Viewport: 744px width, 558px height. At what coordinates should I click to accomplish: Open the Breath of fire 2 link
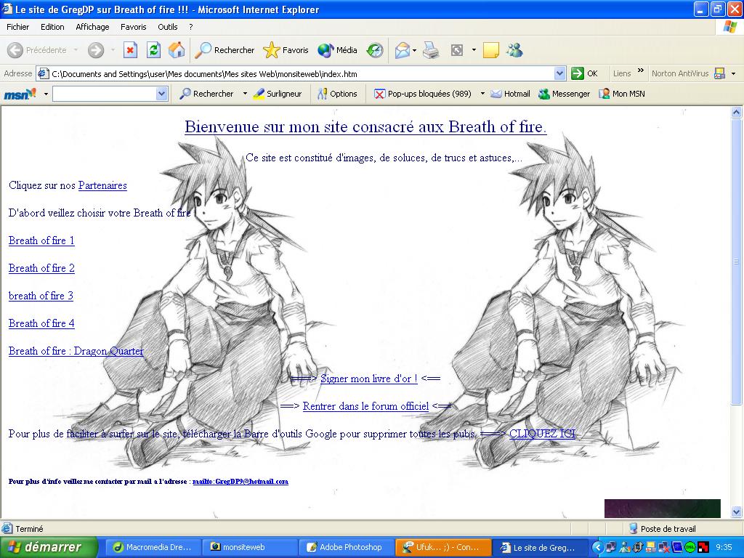[x=41, y=268]
